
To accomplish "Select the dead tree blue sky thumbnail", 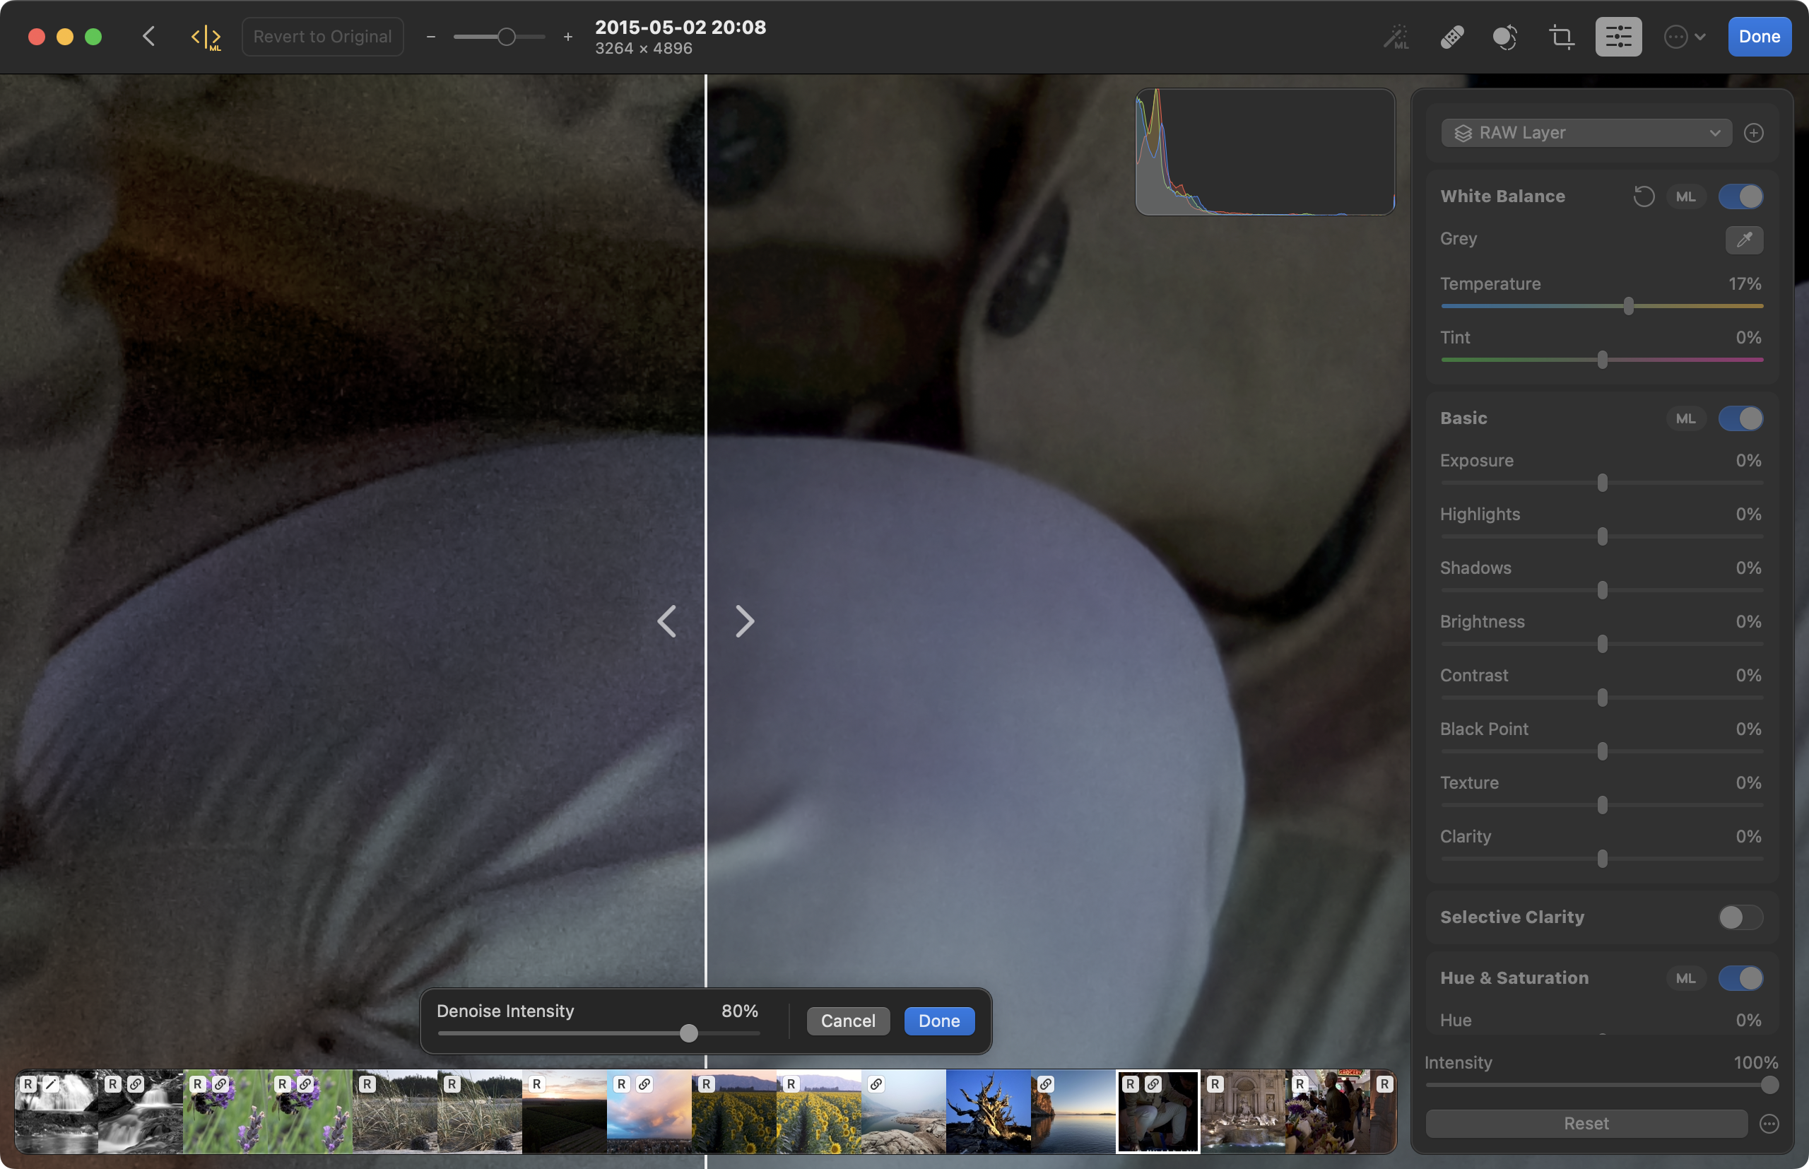I will click(988, 1112).
